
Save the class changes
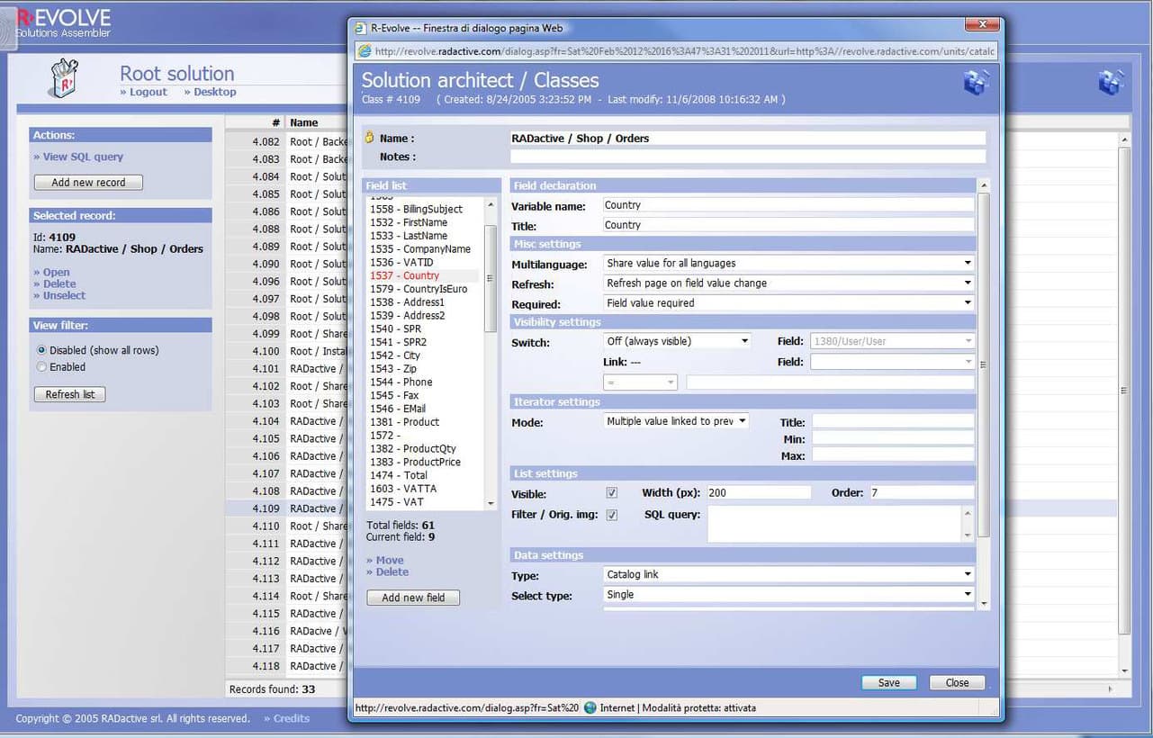coord(888,683)
